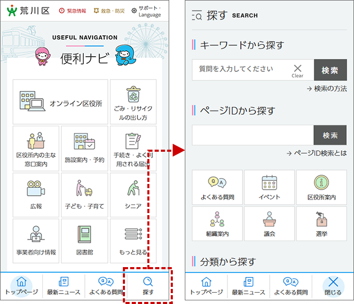Open 最新ニュース in left screen footer
The height and width of the screenshot is (304, 354).
(x=64, y=286)
